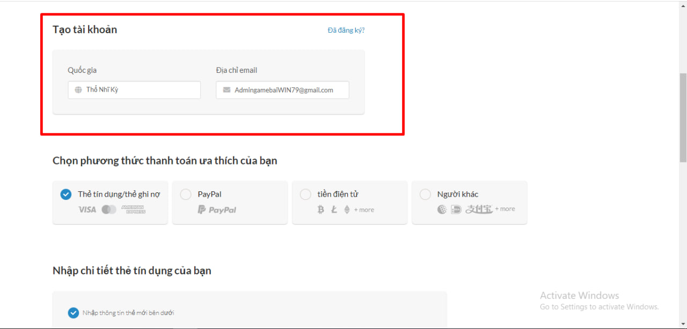Open the Quốc gia country selector showing Thổ Nhĩ Kỳ
Viewport: 687px width, 329px height.
pos(134,89)
